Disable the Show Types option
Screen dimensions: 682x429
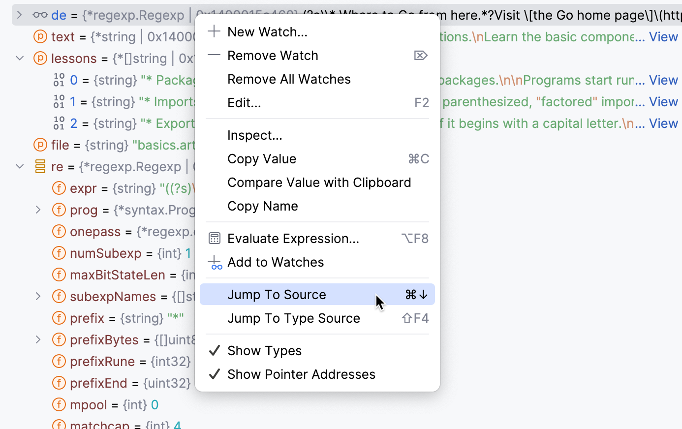pos(264,350)
